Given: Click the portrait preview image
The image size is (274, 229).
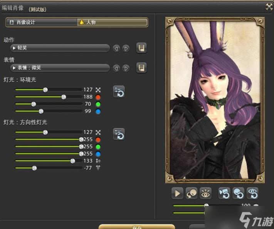Looking at the screenshot, I should pyautogui.click(x=215, y=100).
